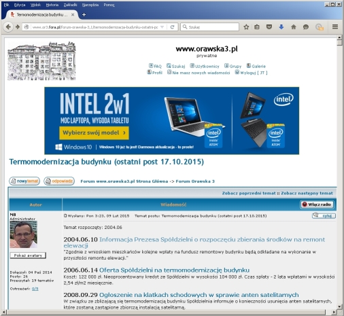Open the Ostrzeżeń 0/5 link
Viewport: 344px width, 316px height.
pos(35,289)
